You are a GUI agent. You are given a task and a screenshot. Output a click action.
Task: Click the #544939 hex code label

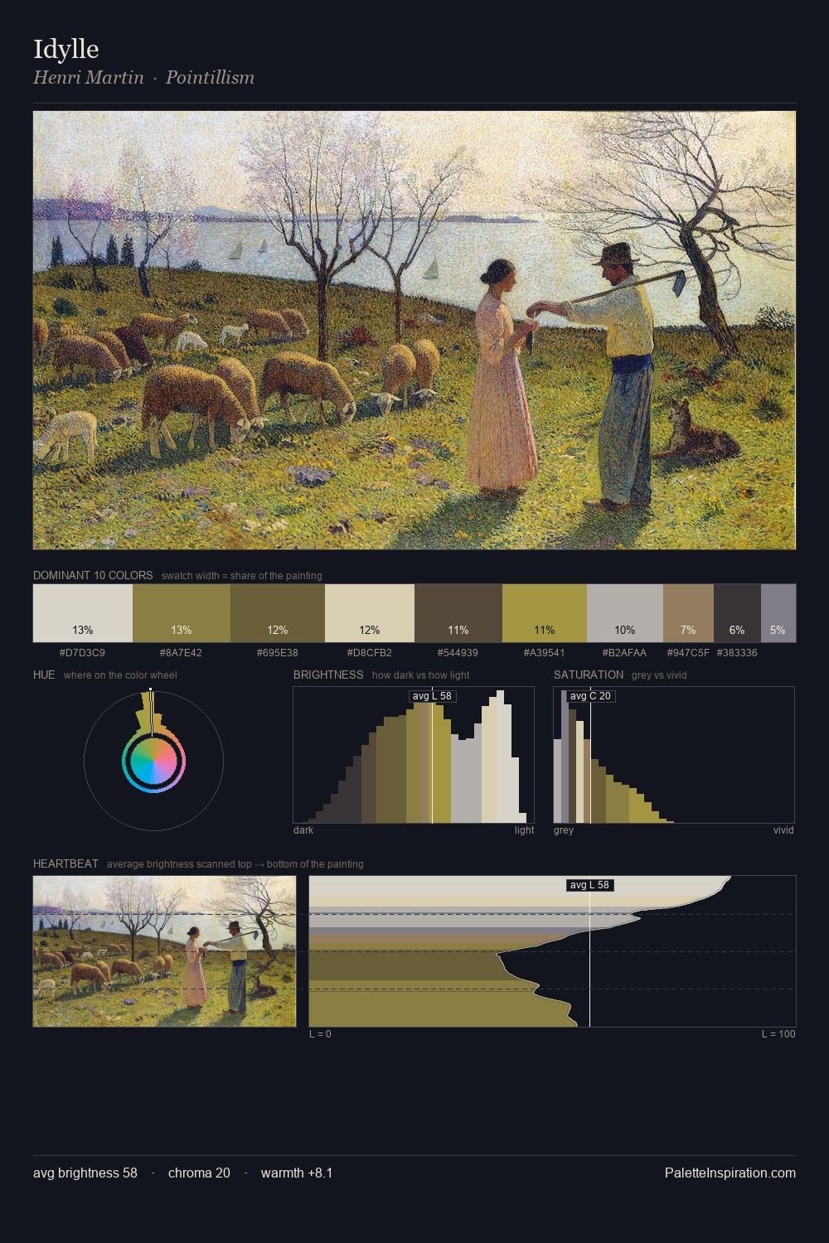pyautogui.click(x=458, y=653)
